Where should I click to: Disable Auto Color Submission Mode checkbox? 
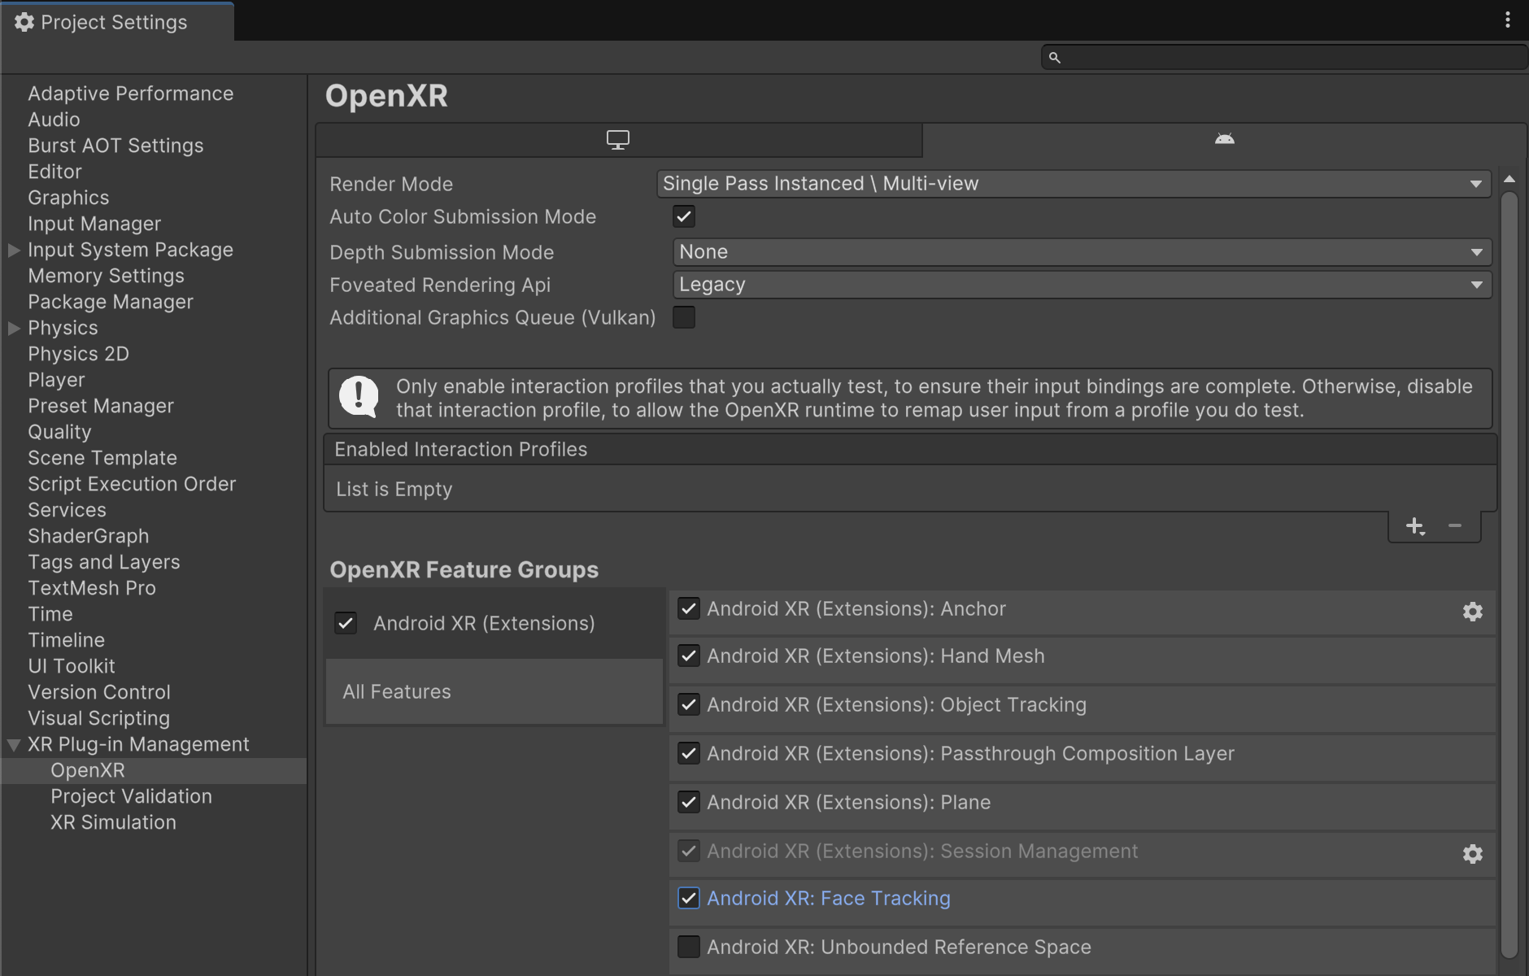[684, 216]
